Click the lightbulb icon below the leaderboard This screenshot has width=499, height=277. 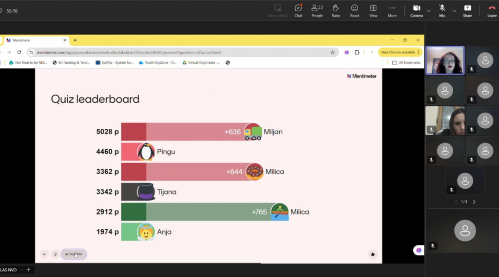tap(55, 254)
